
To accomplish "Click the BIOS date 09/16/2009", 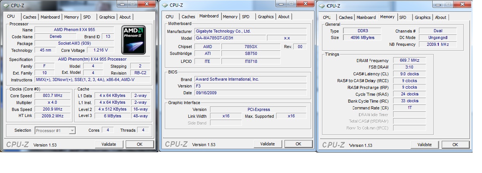I will pyautogui.click(x=250, y=93).
